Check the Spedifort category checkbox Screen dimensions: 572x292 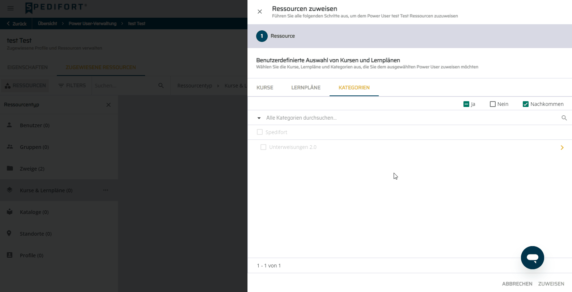point(259,132)
